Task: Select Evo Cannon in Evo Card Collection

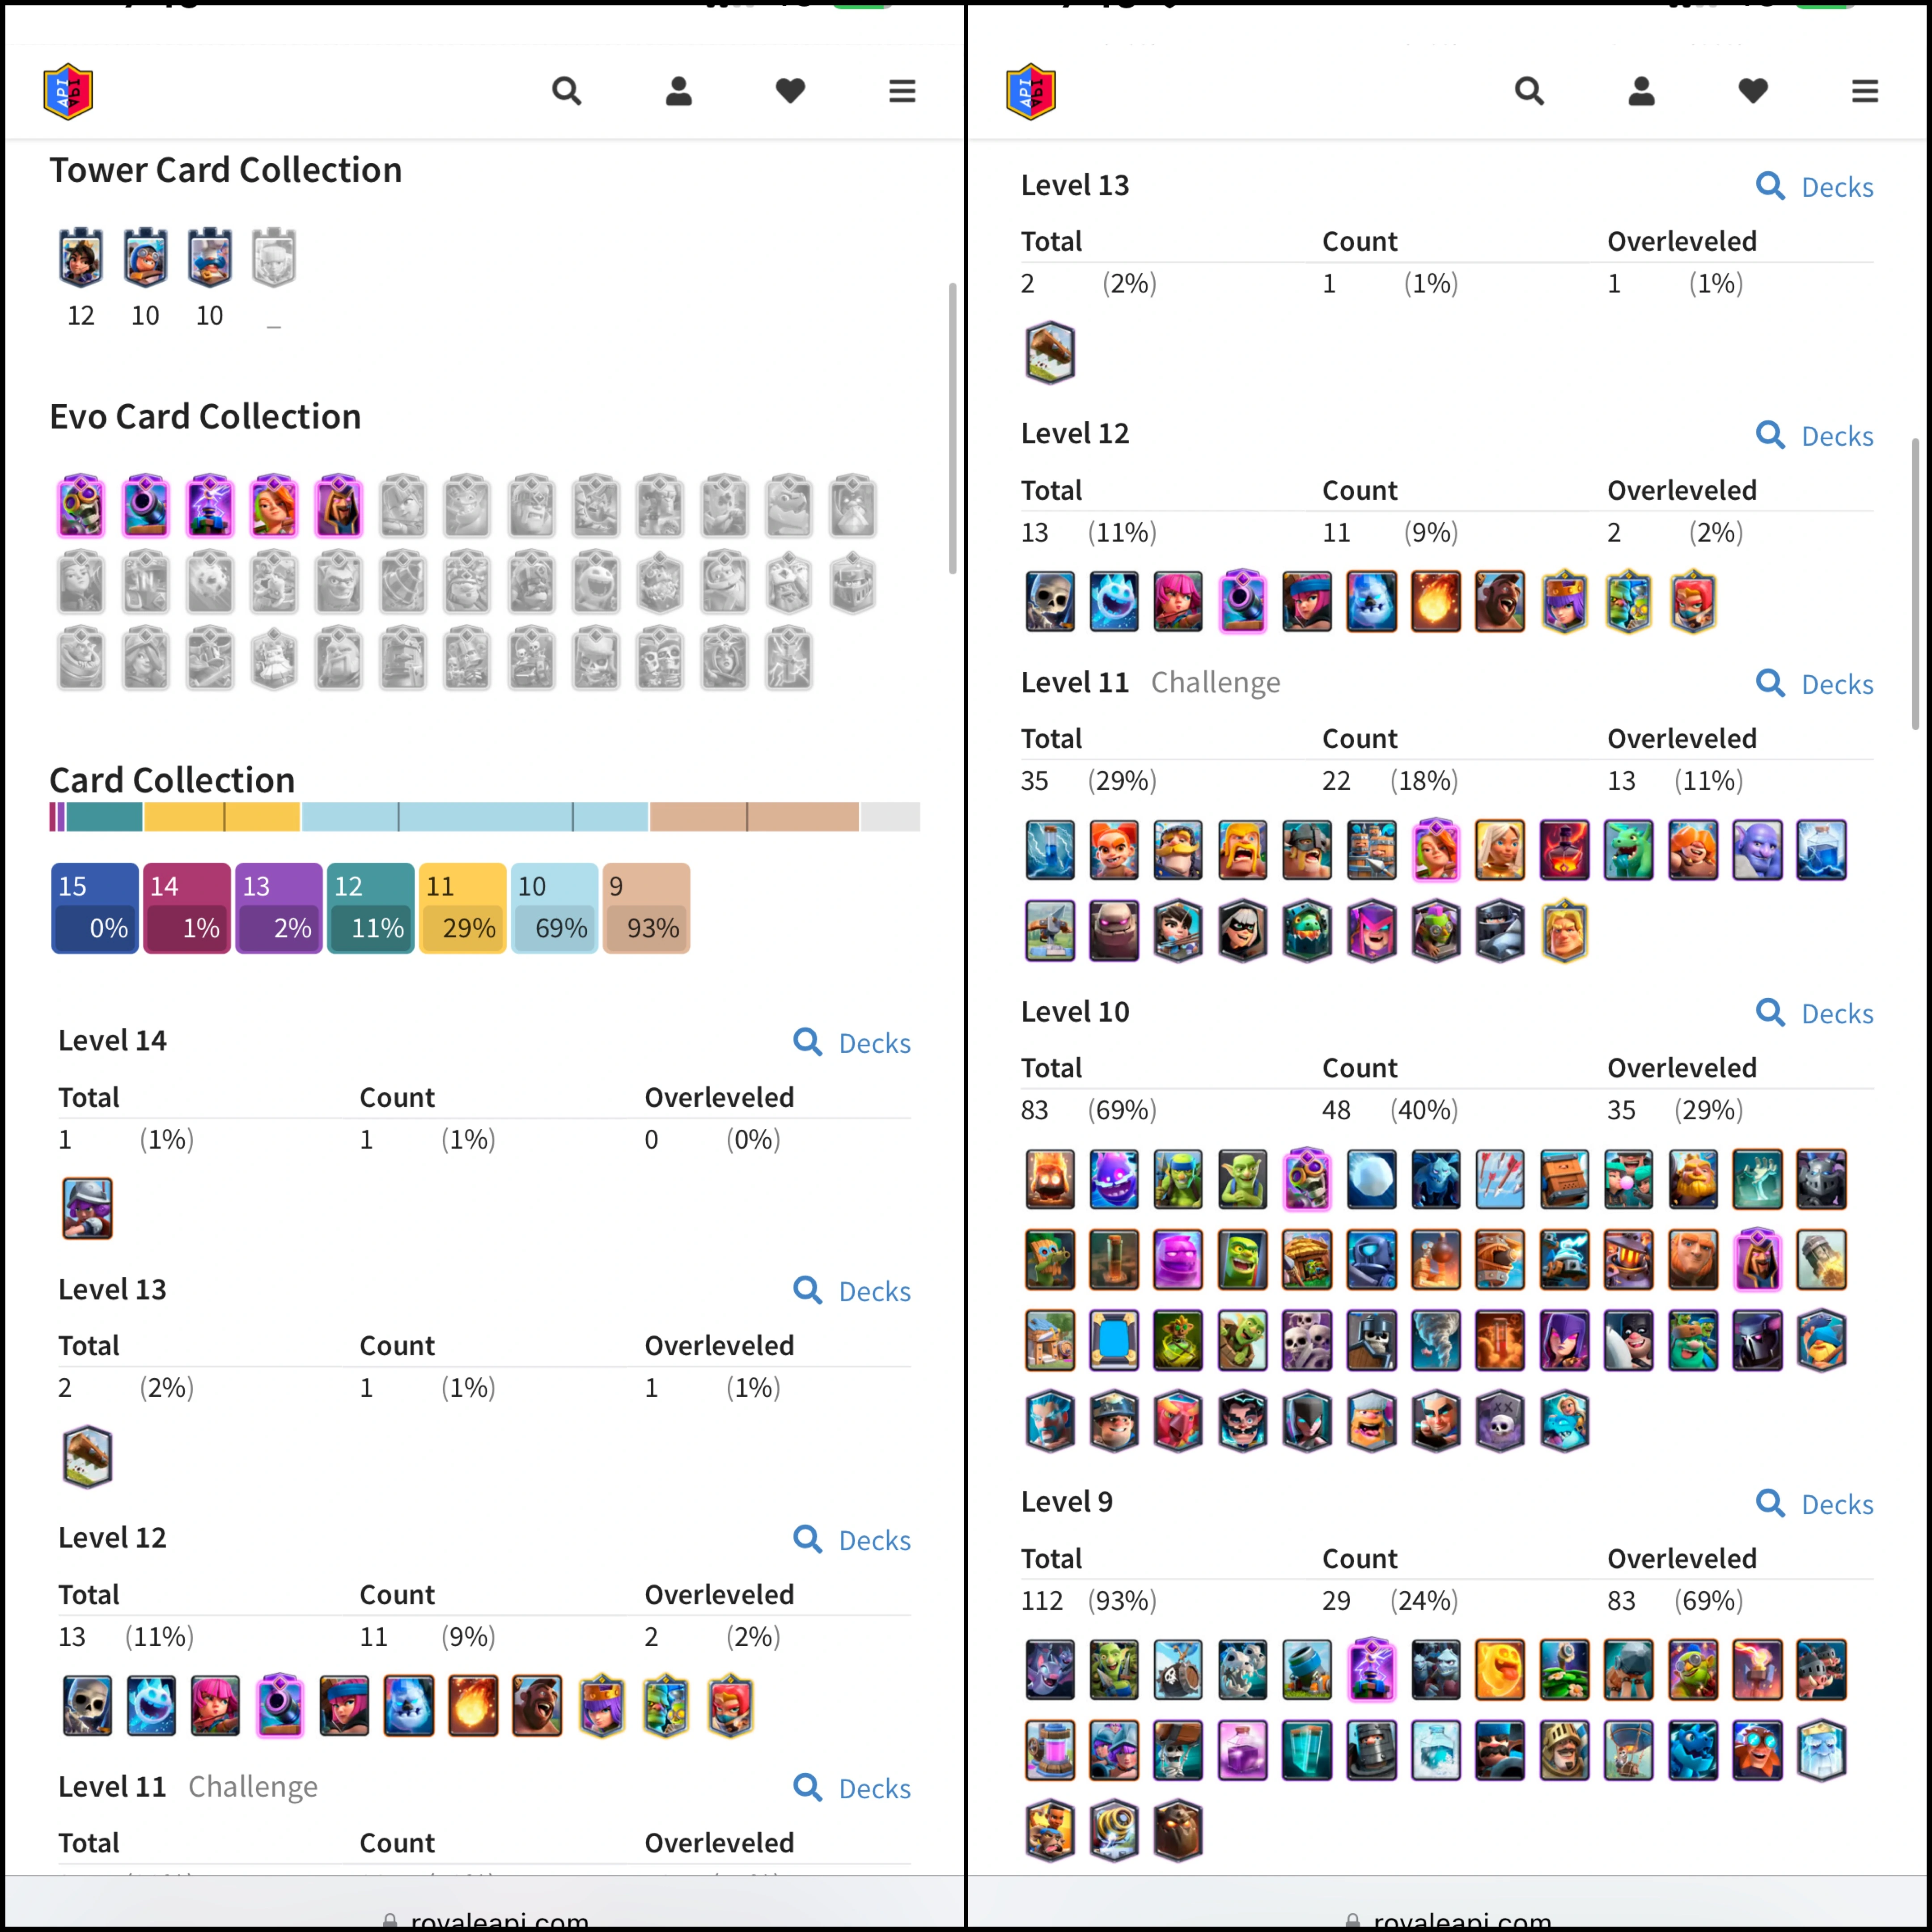Action: [145, 507]
